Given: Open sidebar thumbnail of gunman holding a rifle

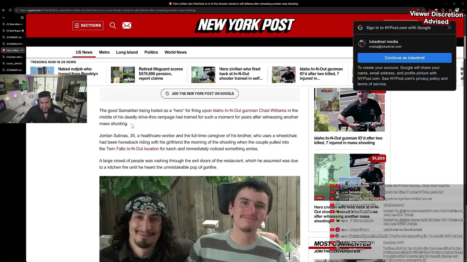Looking at the screenshot, I should tap(349, 110).
